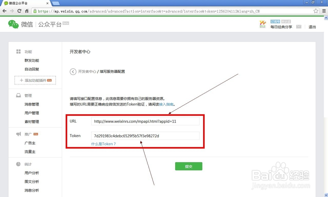Click the 什么是Token？ link

point(104,144)
